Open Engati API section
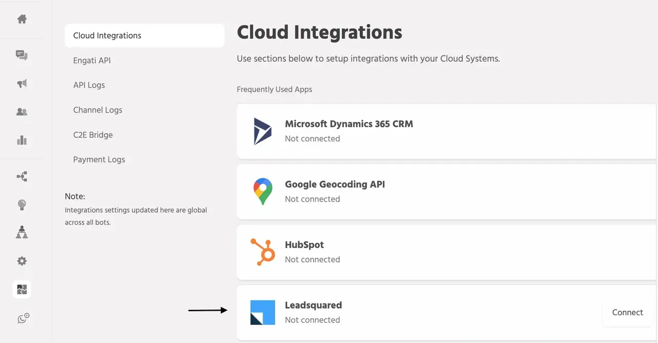Image resolution: width=658 pixels, height=343 pixels. pyautogui.click(x=92, y=60)
